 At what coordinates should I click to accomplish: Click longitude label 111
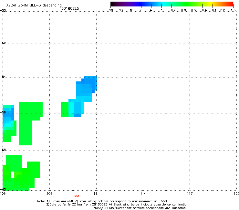coord(96,194)
